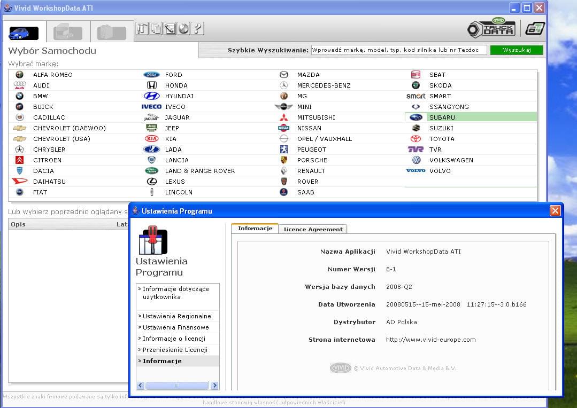Choose the OPEL / VAUXHALL brand name
This screenshot has width=577, height=408.
point(325,139)
